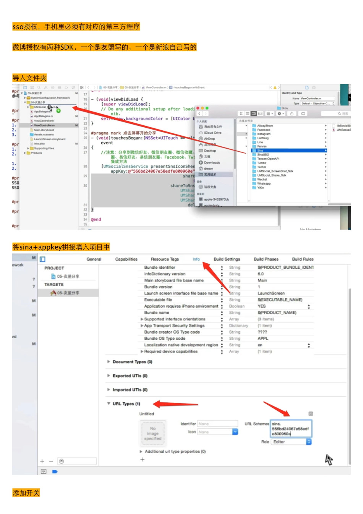Select the Finder column view icon
363x514 pixels.
click(253, 114)
